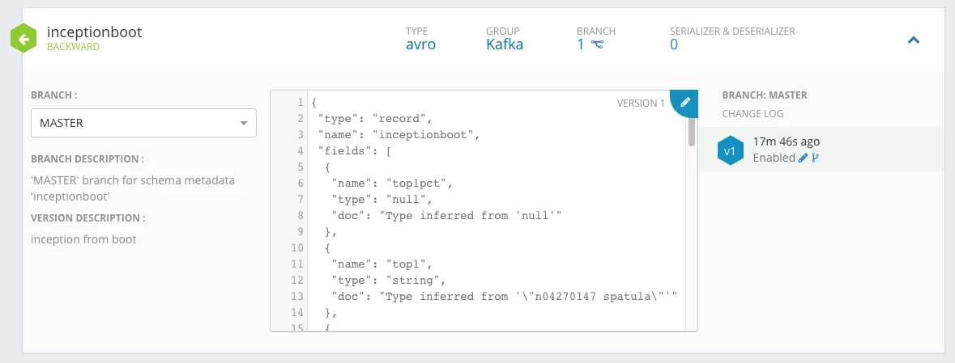Click the edit pencil on the schema editor corner
The height and width of the screenshot is (363, 955).
tap(685, 102)
